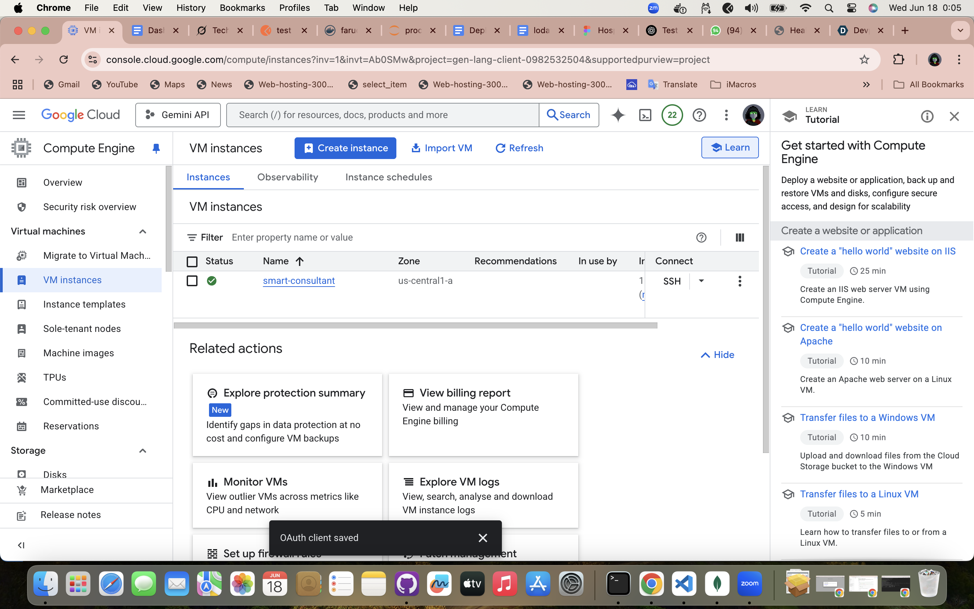The width and height of the screenshot is (974, 609).
Task: Open the notifications badge showing 22
Action: (x=672, y=115)
